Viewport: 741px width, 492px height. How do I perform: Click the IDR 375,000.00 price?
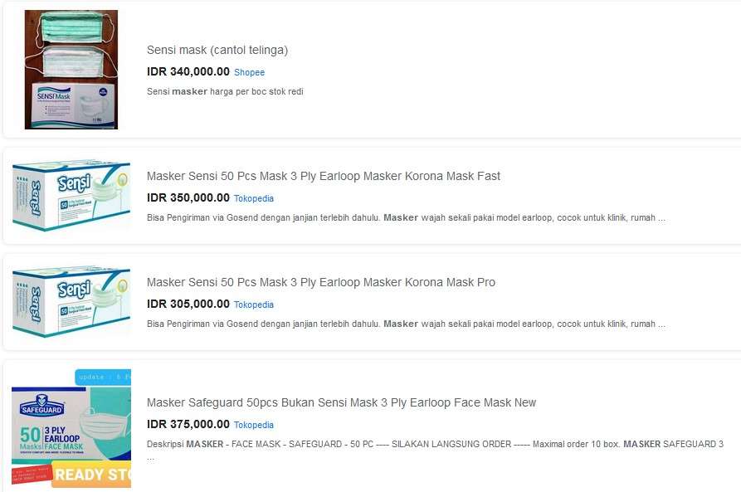pos(188,425)
